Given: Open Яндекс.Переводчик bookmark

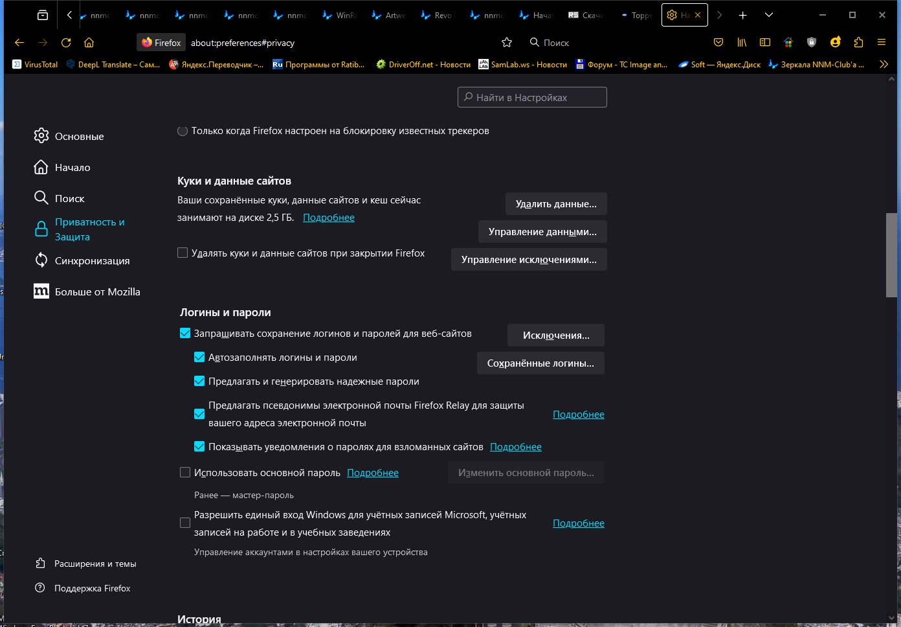Looking at the screenshot, I should [216, 64].
